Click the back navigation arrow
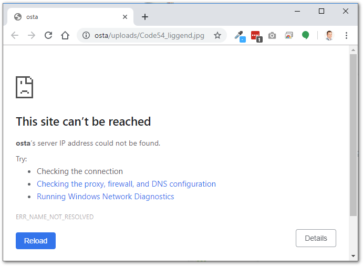 click(x=15, y=35)
